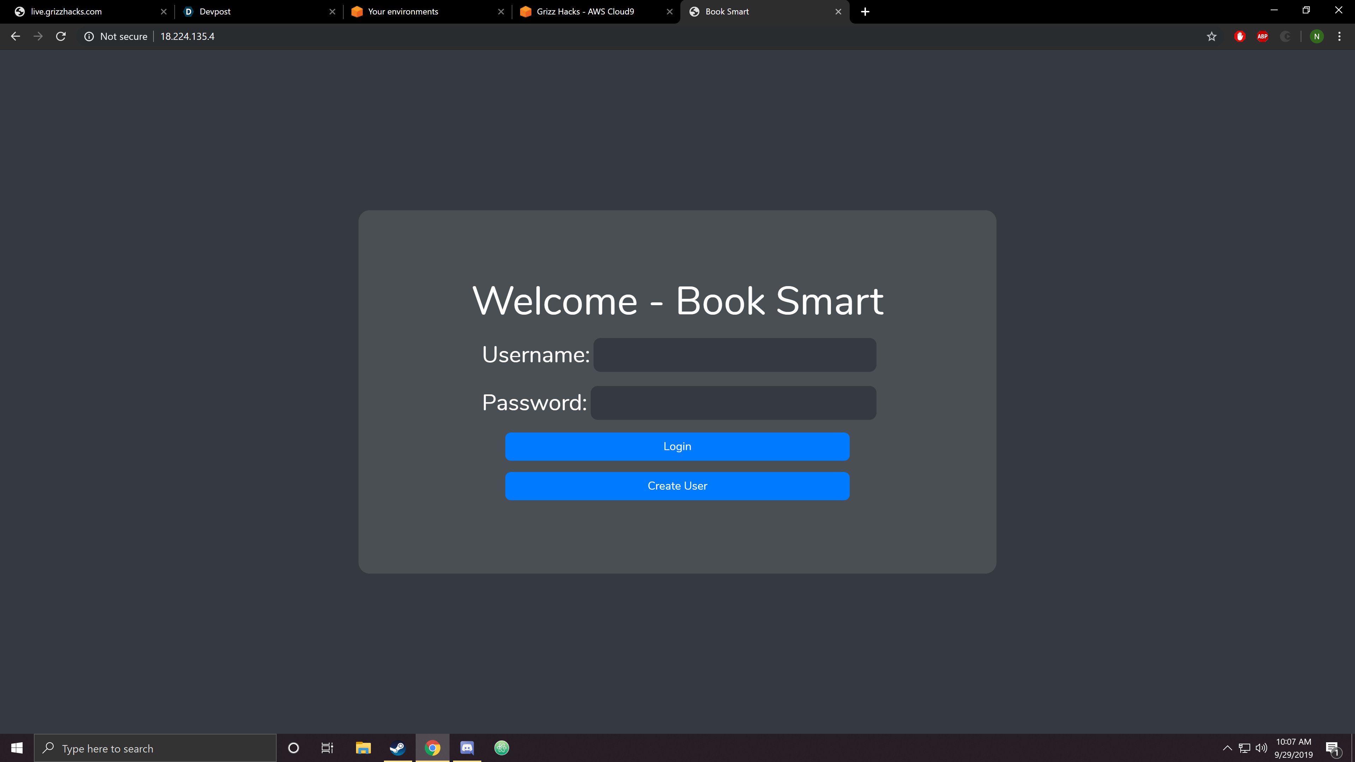The width and height of the screenshot is (1355, 762).
Task: Open Windows Task View
Action: [327, 748]
